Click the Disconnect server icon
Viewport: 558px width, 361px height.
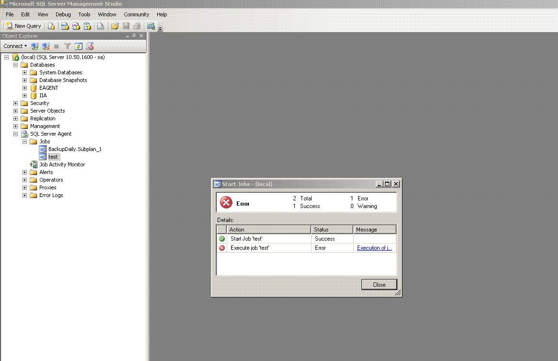[46, 47]
